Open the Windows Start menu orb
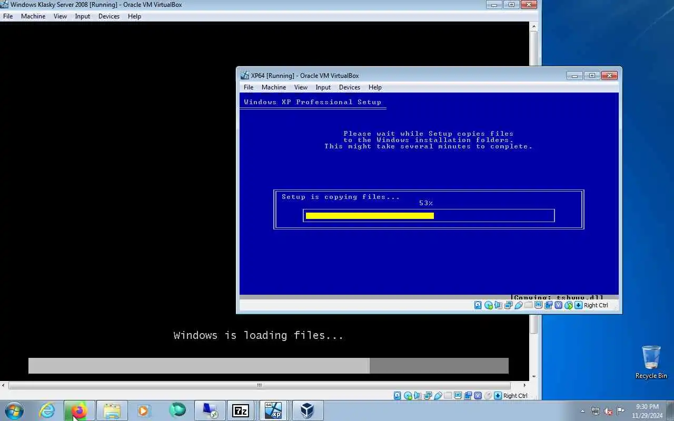Viewport: 674px width, 421px height. tap(14, 410)
